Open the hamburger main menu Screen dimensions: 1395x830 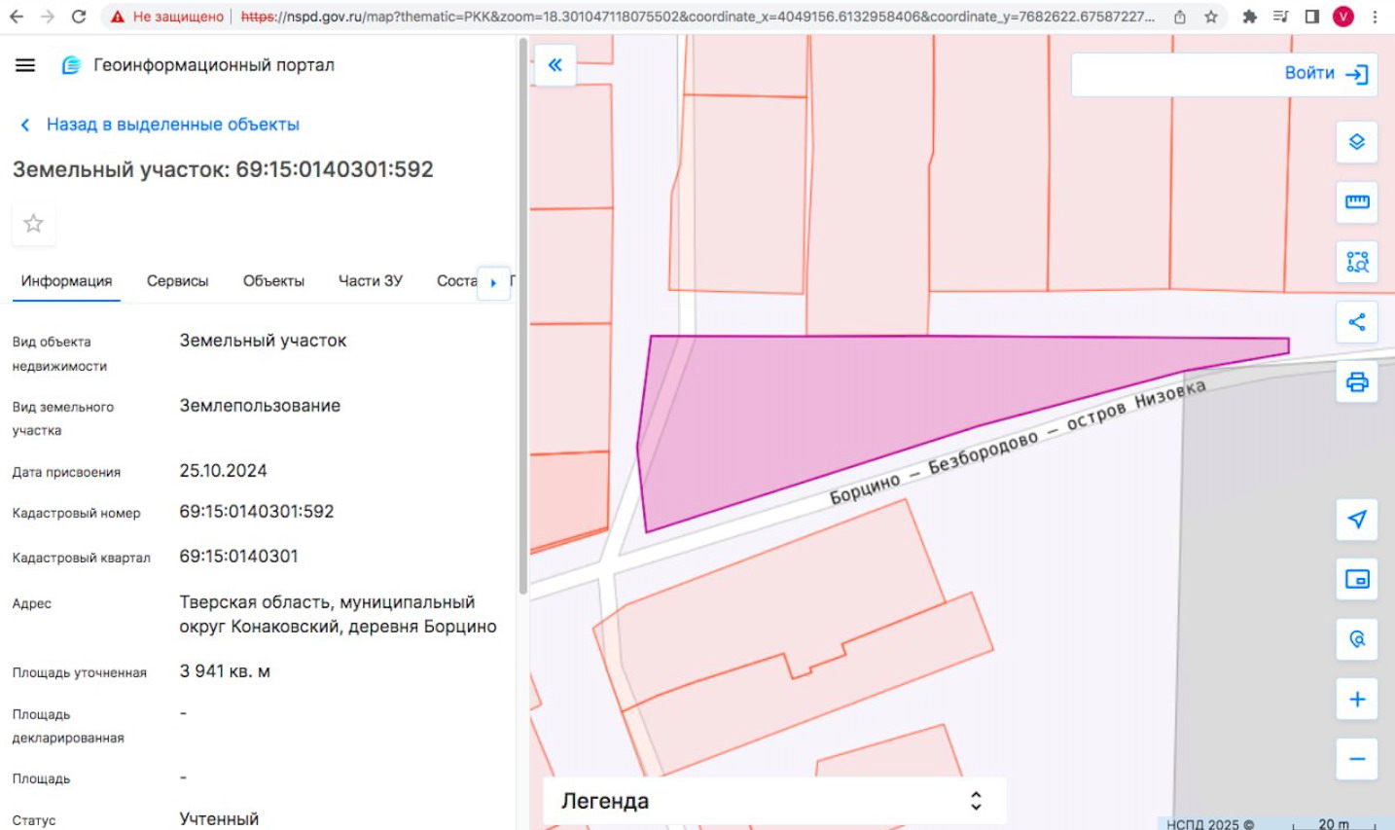click(25, 65)
